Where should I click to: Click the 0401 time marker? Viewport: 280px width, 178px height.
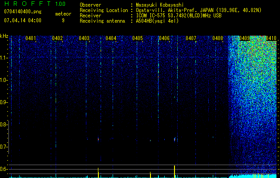click(x=31, y=38)
